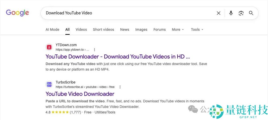Switch to the AI Mode tab
Image resolution: width=268 pixels, height=120 pixels.
(x=52, y=29)
